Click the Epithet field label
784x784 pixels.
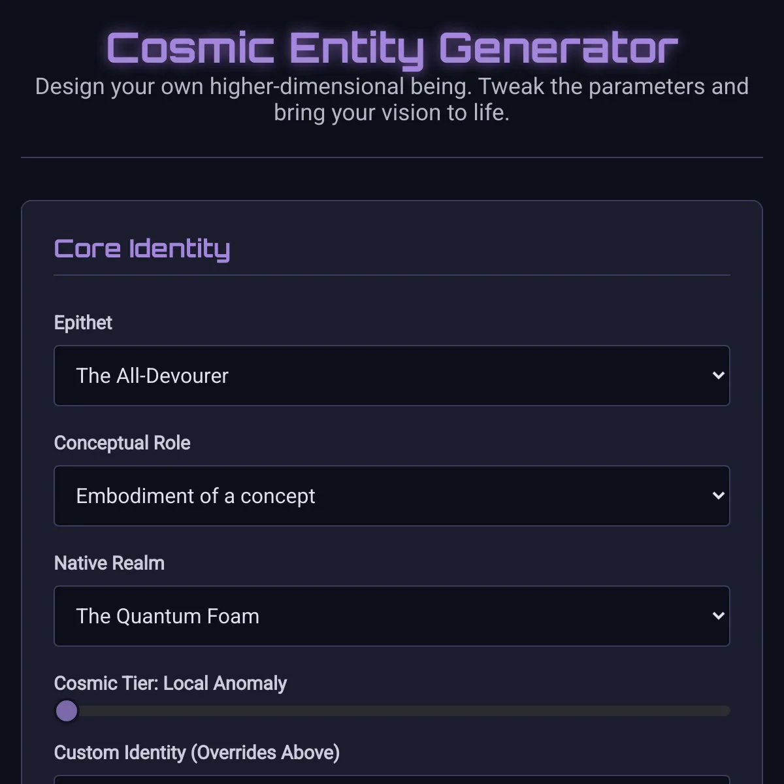pyautogui.click(x=83, y=323)
